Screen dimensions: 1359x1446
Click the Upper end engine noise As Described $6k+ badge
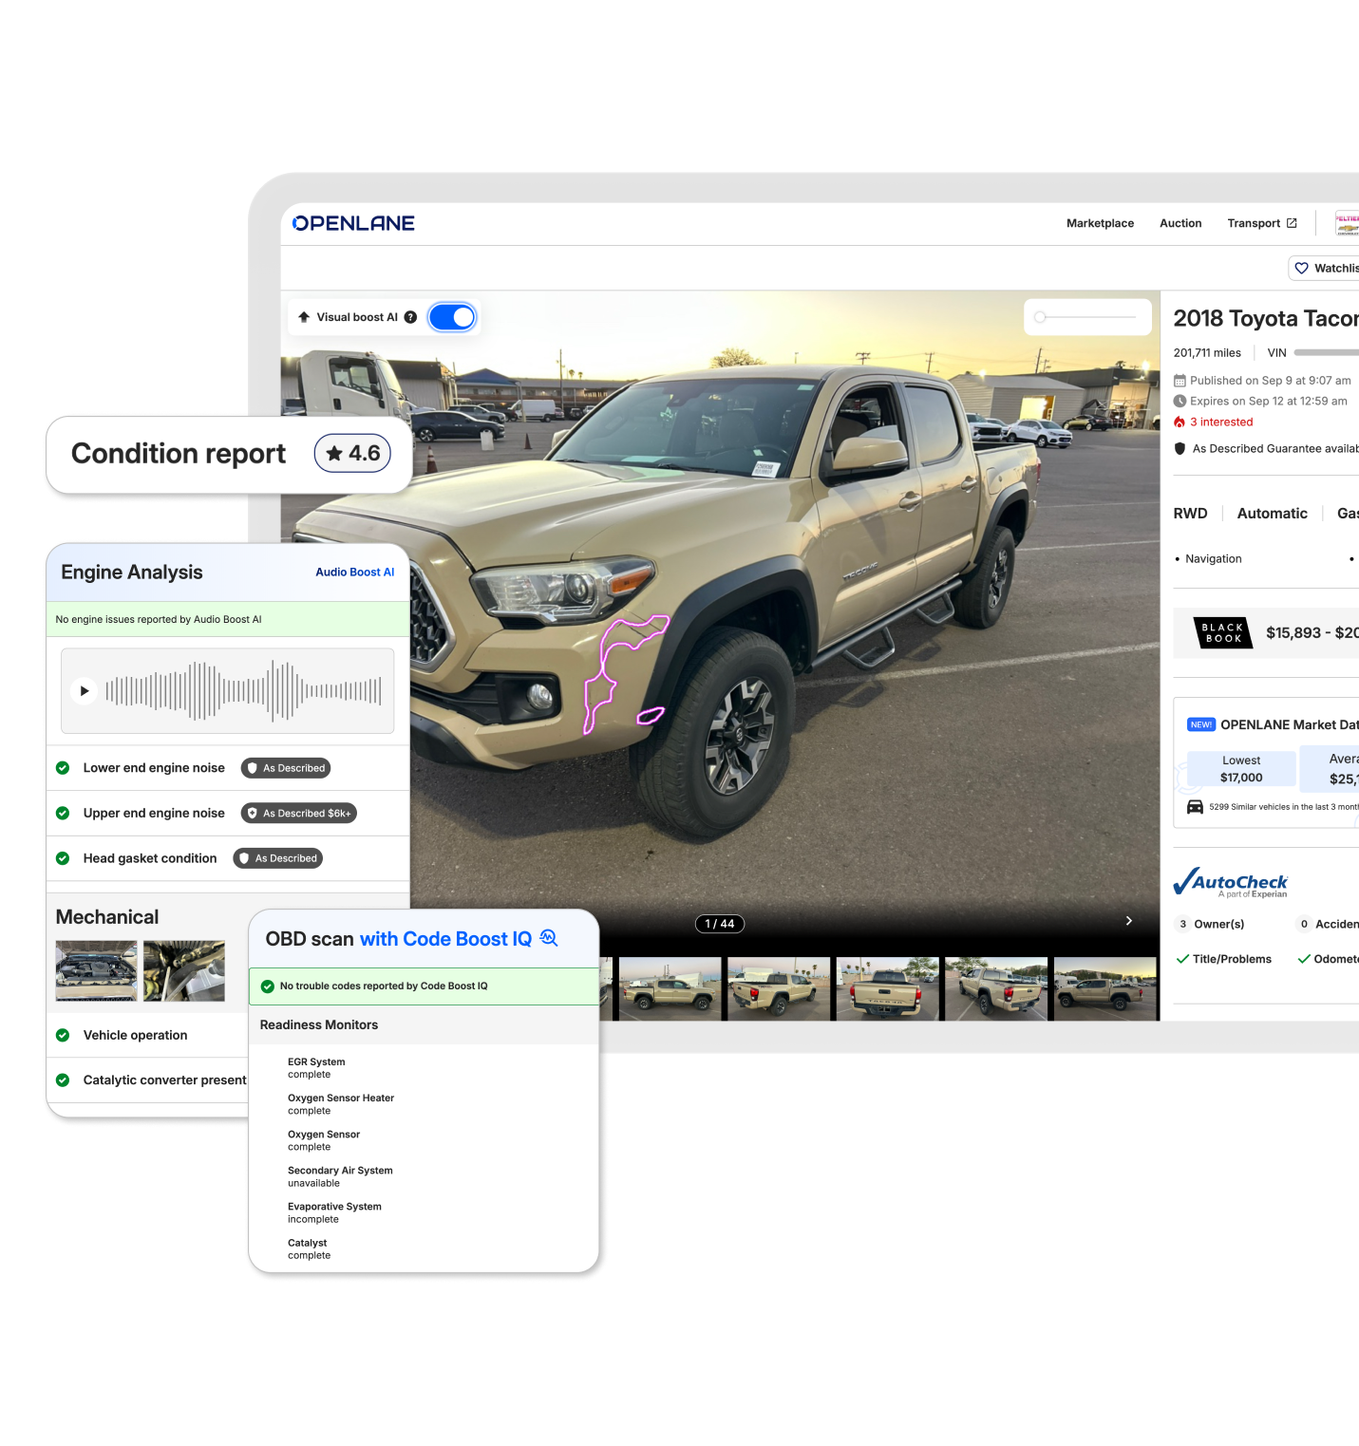[x=298, y=814]
